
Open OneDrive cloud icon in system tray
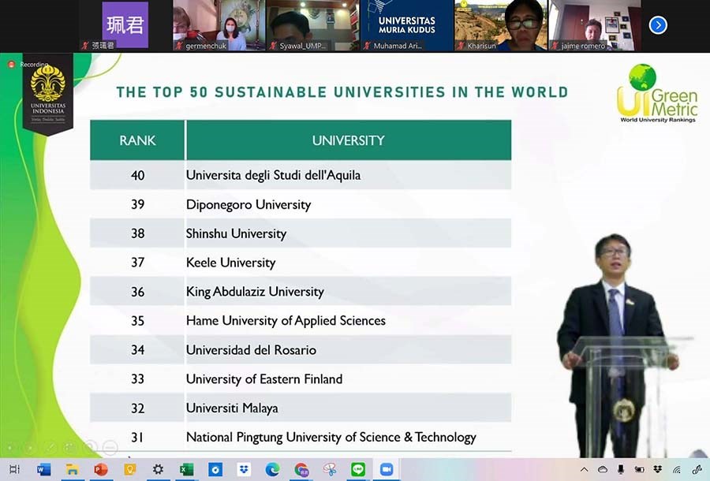pyautogui.click(x=603, y=470)
